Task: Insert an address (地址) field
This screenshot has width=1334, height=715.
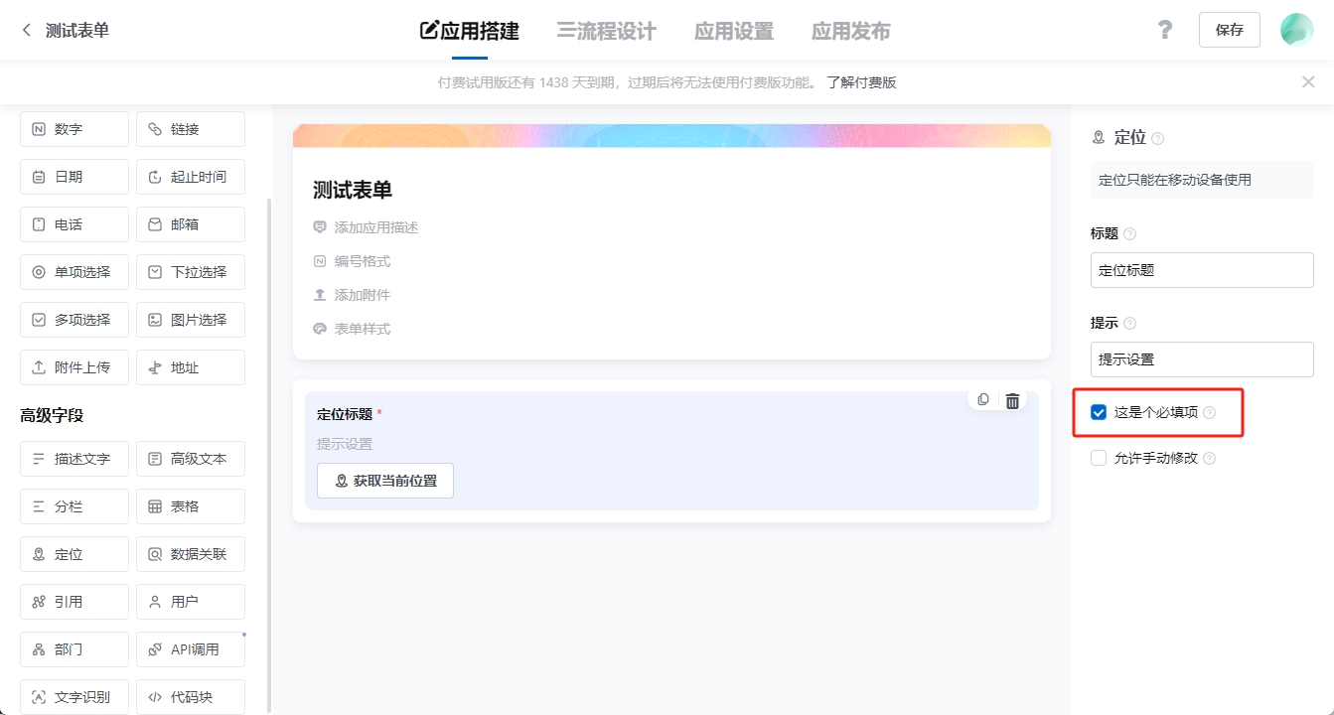Action: click(190, 366)
